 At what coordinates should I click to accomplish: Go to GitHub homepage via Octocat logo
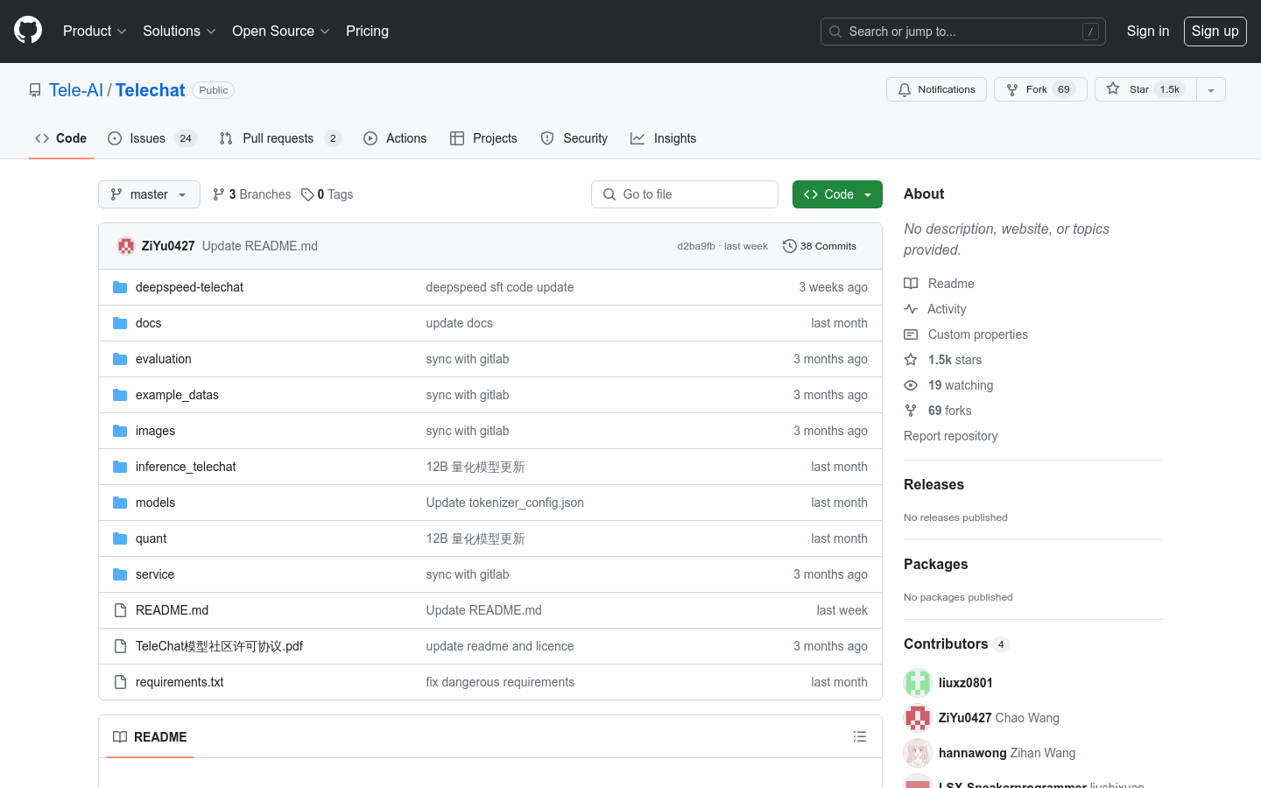pyautogui.click(x=28, y=31)
